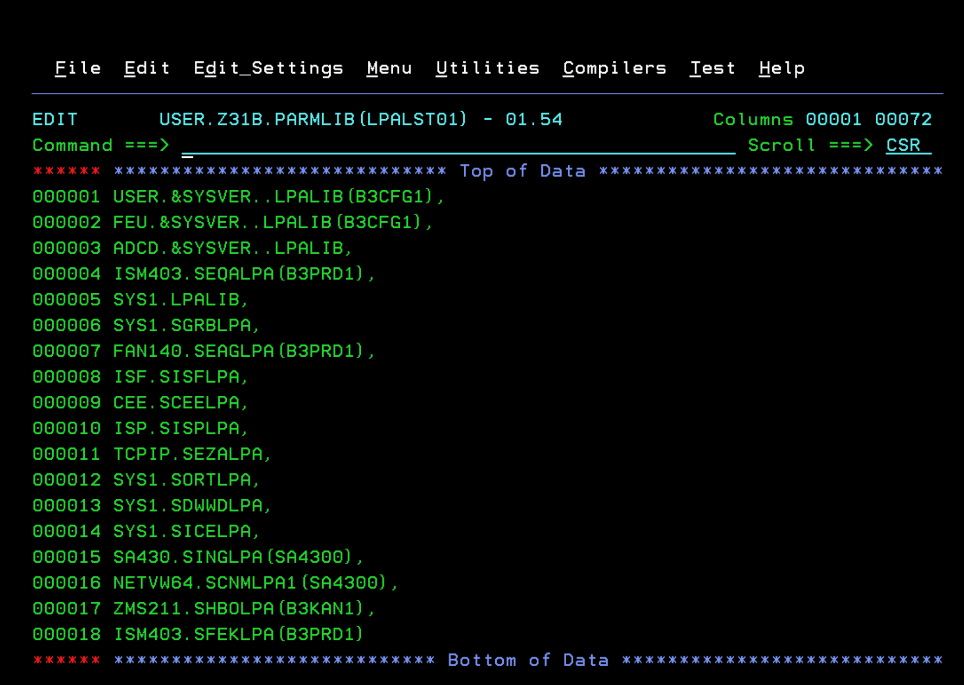This screenshot has width=964, height=685.
Task: Click line number 000001 prefix area
Action: tap(66, 197)
